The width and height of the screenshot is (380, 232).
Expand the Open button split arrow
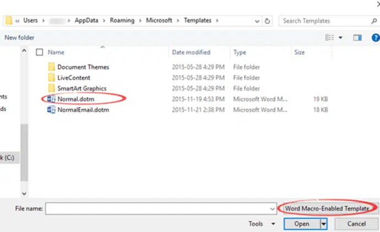[x=324, y=224]
